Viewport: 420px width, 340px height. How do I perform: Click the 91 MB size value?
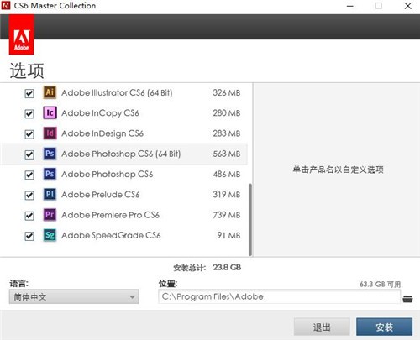click(228, 235)
